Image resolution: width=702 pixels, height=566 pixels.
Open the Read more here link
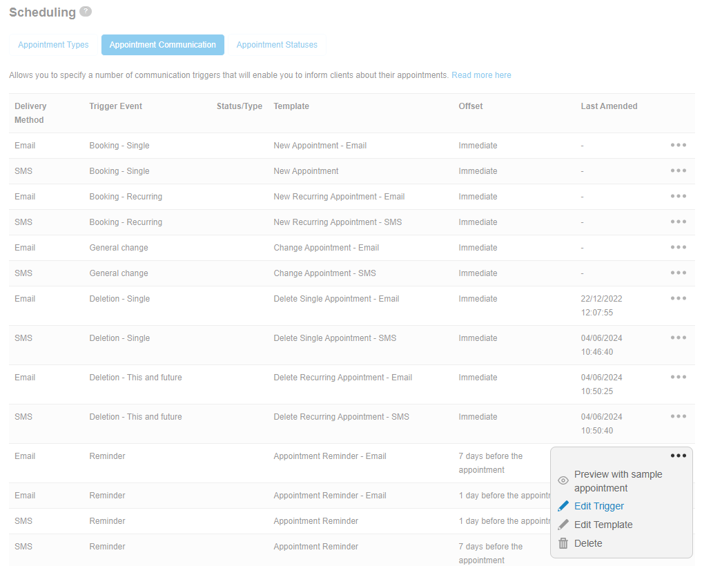(x=481, y=75)
